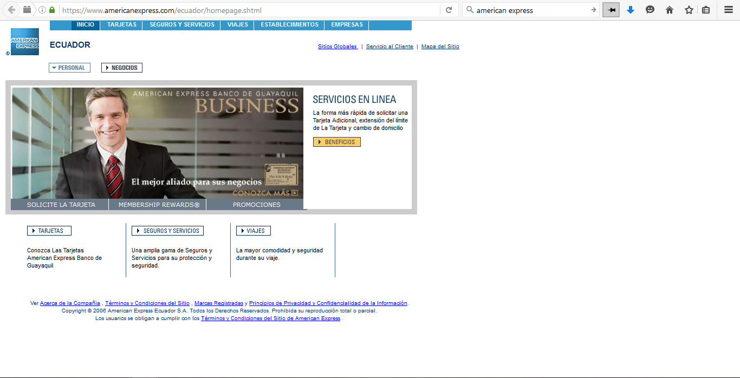Open the hamburger menu icon
The height and width of the screenshot is (378, 740).
tap(728, 10)
